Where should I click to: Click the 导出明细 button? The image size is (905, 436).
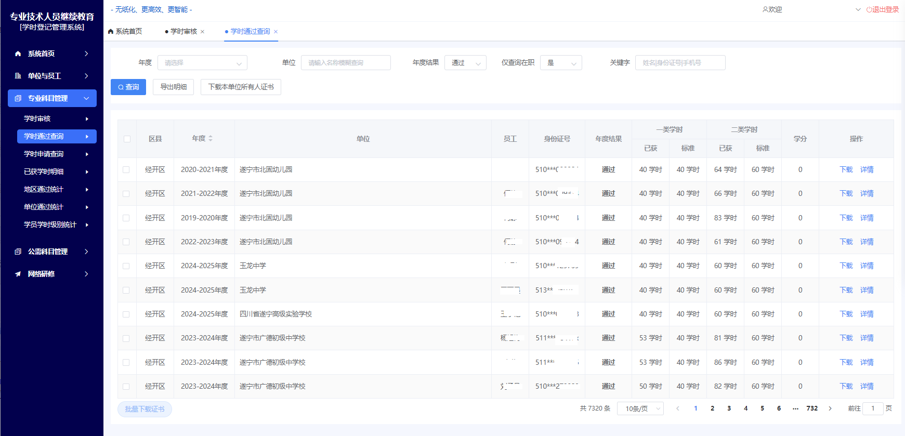[173, 87]
